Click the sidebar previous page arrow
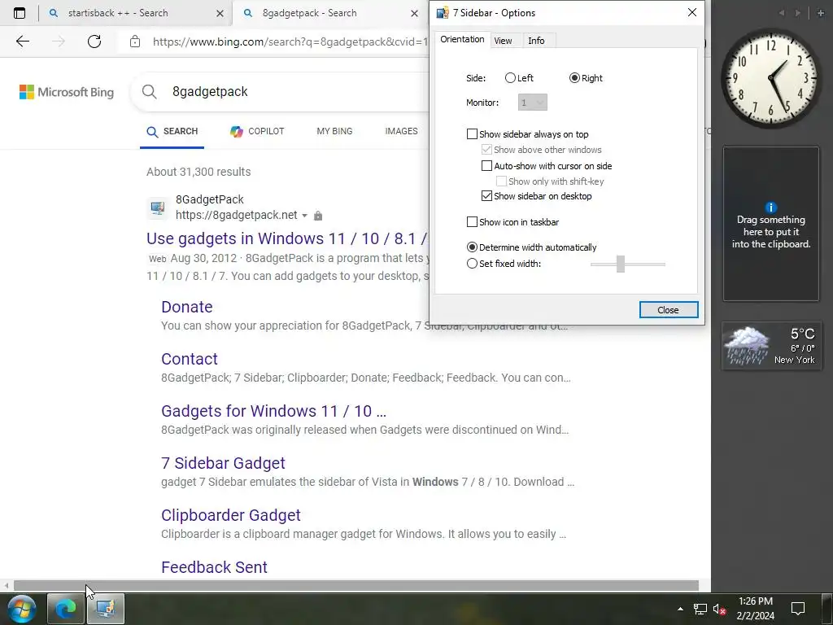 (782, 13)
